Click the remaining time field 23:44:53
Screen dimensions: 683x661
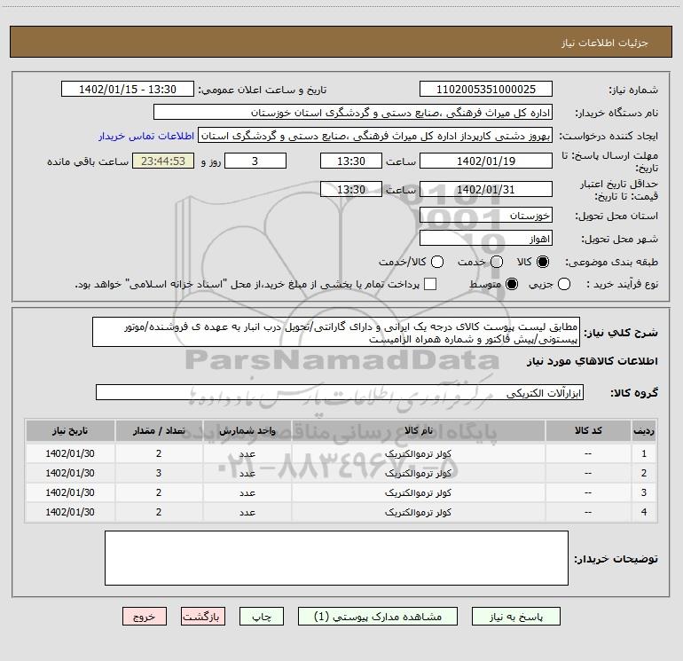[x=163, y=161]
